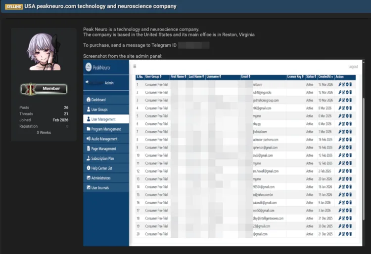371x254 pixels.
Task: Click the key icon in row 18
Action: pyautogui.click(x=340, y=218)
